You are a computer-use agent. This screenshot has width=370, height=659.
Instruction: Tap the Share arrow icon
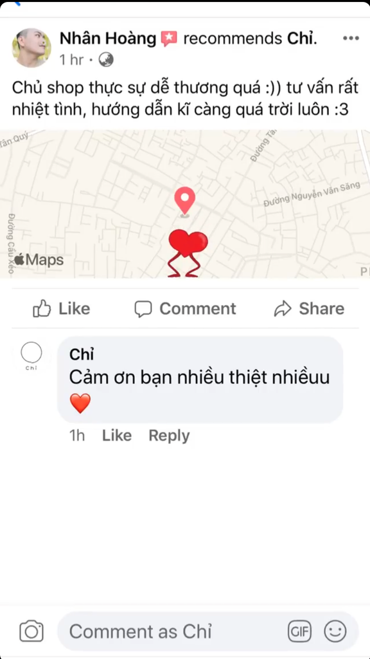(283, 309)
